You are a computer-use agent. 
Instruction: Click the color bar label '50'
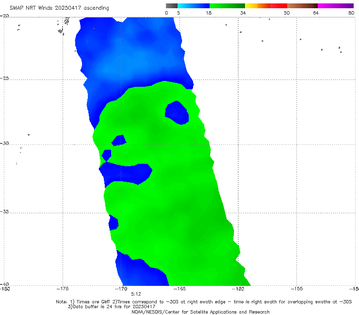pos(287,13)
